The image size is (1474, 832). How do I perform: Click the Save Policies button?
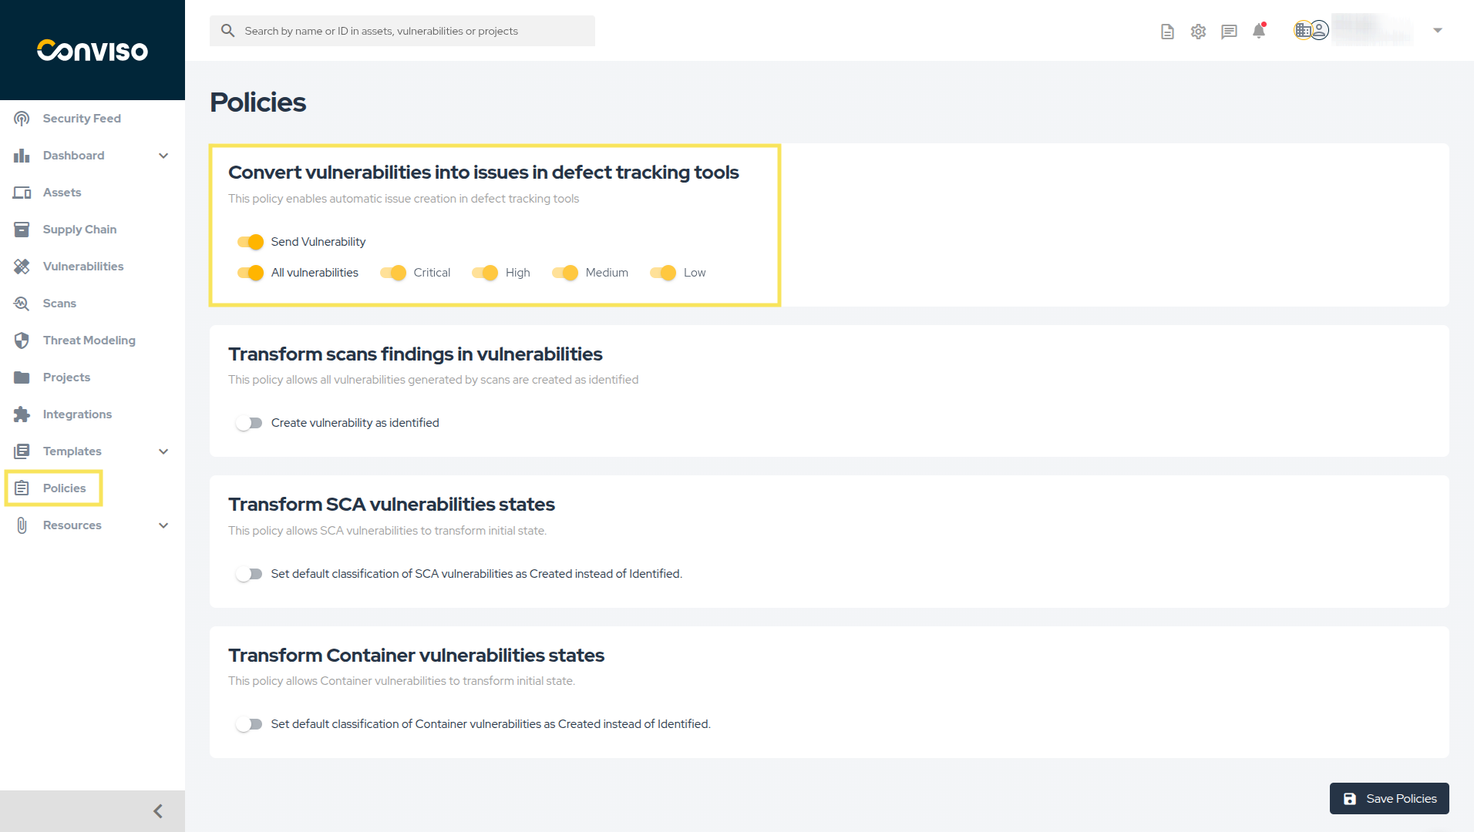pyautogui.click(x=1389, y=799)
